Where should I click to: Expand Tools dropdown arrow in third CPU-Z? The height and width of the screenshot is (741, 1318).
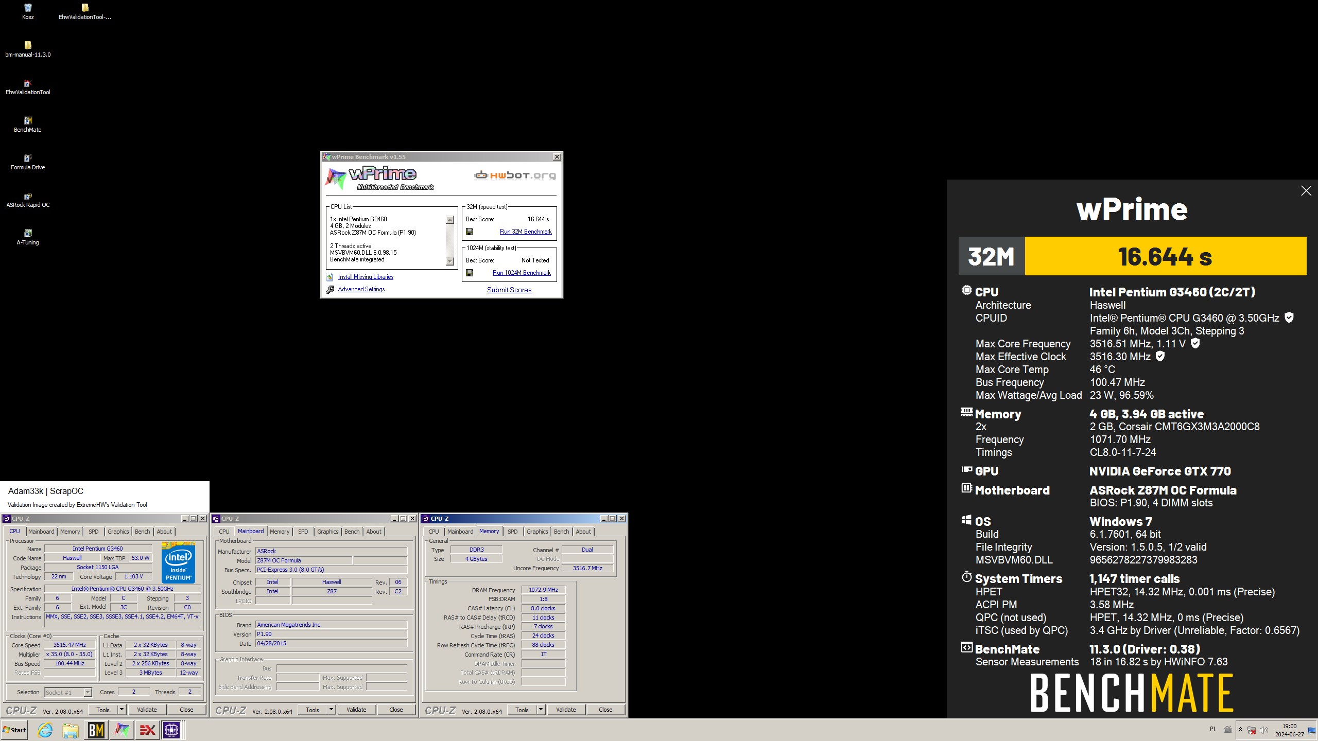pyautogui.click(x=541, y=710)
